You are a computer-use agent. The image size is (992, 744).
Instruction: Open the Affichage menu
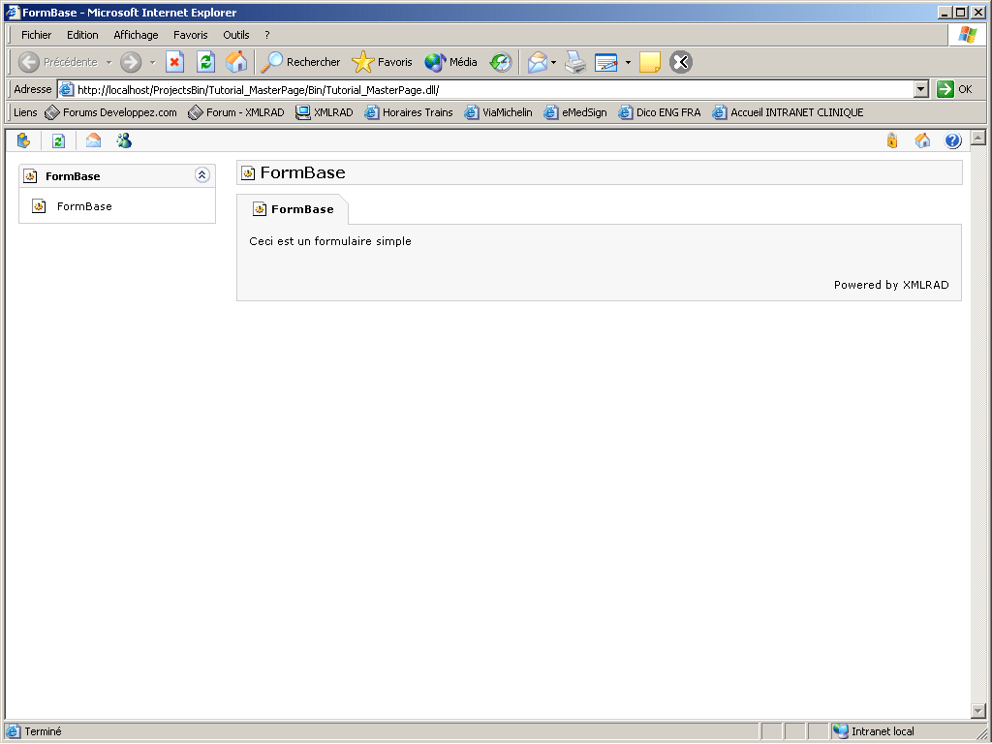pos(136,35)
